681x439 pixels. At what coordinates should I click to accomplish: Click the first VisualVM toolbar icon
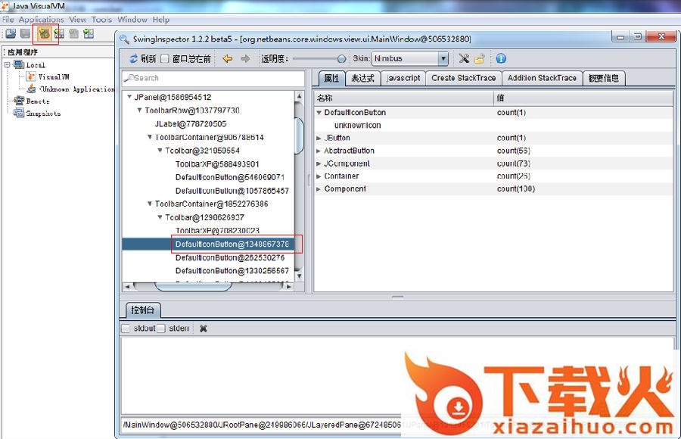(11, 33)
